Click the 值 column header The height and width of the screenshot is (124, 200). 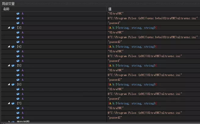pyautogui.click(x=110, y=9)
